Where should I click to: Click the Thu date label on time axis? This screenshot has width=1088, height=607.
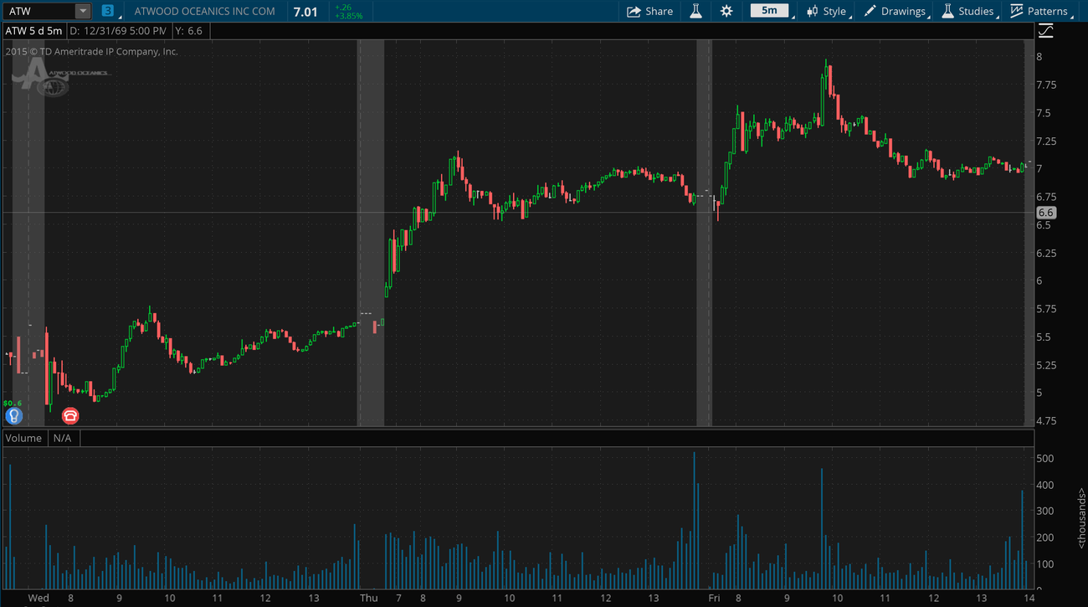(368, 598)
